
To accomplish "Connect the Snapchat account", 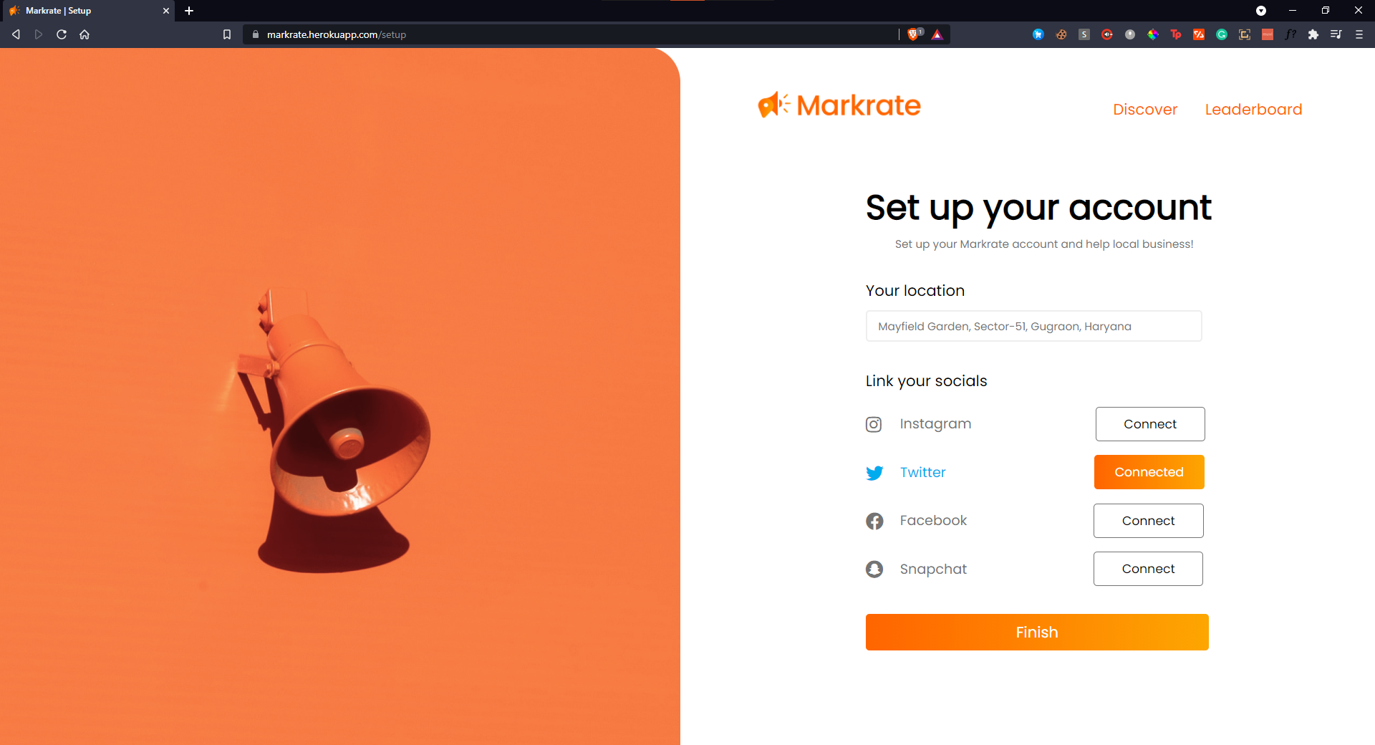I will point(1148,569).
